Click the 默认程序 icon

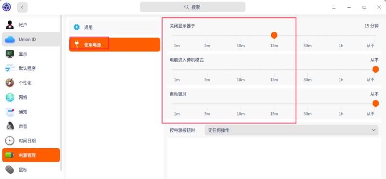point(10,68)
